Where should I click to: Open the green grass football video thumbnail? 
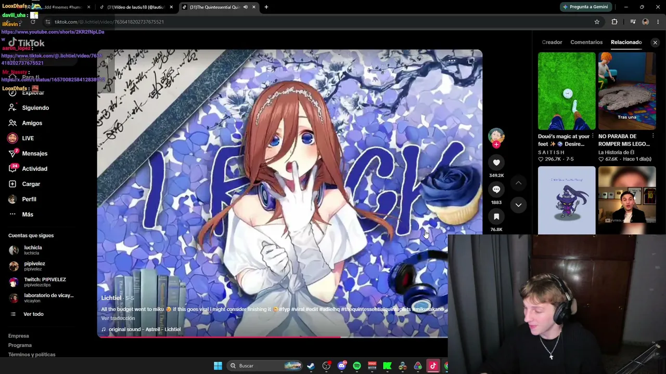(567, 91)
